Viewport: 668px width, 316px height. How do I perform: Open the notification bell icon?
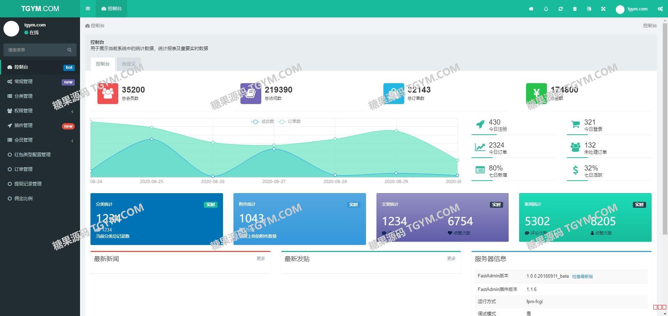coord(546,9)
